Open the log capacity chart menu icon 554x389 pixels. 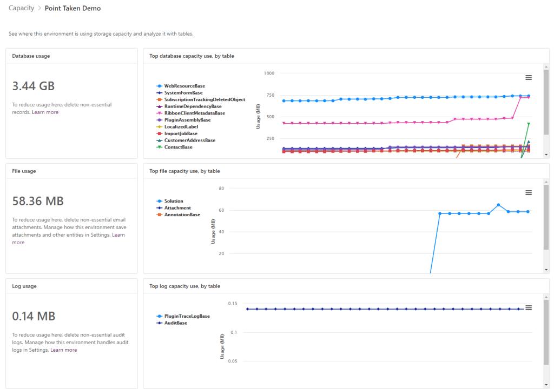point(529,307)
